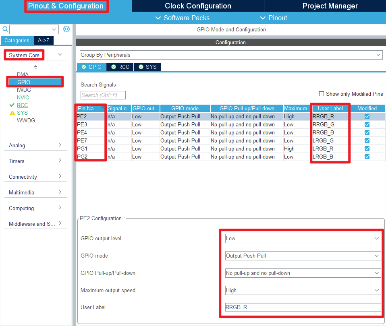Viewport: 386px width, 326px height.
Task: Click the LRGB_R user label cell
Action: 330,149
